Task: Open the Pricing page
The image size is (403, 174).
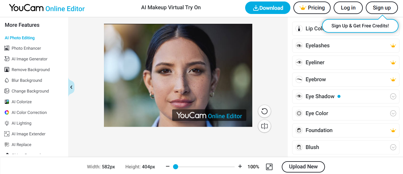Action: point(312,8)
